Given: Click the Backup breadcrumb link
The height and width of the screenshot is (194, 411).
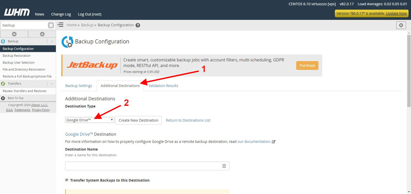Looking at the screenshot, I should [x=87, y=25].
